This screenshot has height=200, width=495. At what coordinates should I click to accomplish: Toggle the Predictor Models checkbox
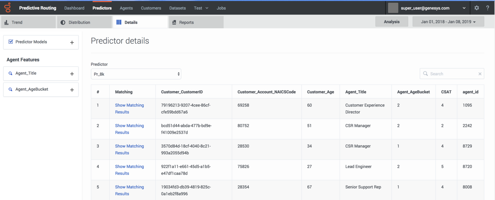coord(11,42)
